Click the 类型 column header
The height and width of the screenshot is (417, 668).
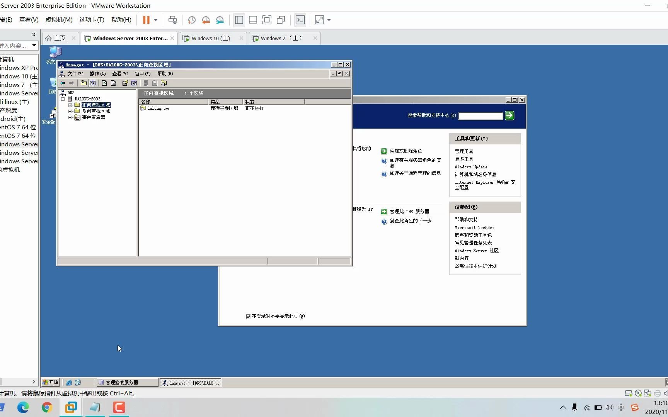225,102
